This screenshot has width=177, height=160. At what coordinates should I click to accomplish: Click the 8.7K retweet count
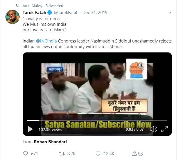[x=71, y=153]
